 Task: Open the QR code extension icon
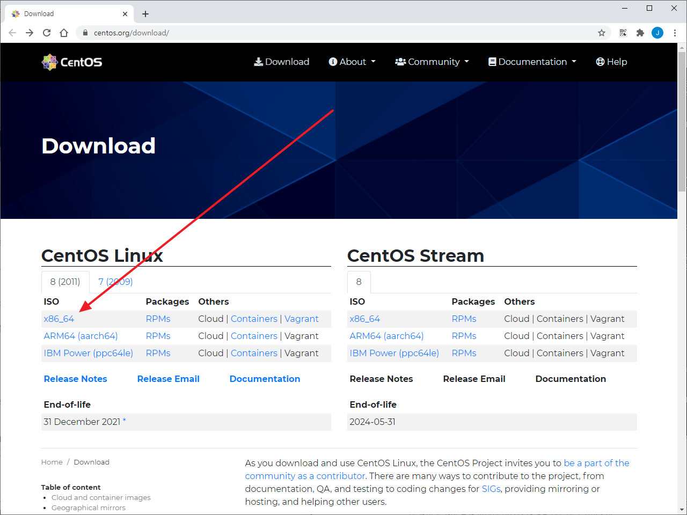(623, 33)
